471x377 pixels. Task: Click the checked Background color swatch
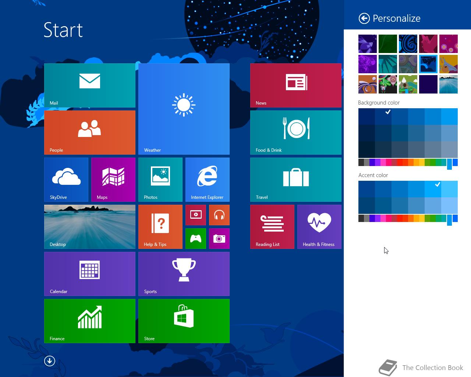point(383,116)
